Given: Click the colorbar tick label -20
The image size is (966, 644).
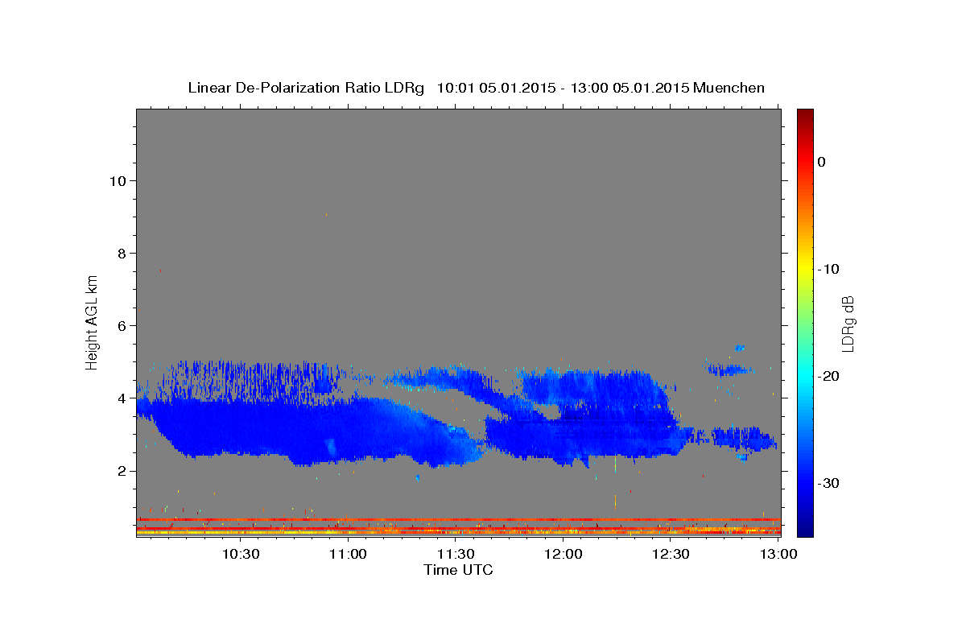Looking at the screenshot, I should point(828,376).
